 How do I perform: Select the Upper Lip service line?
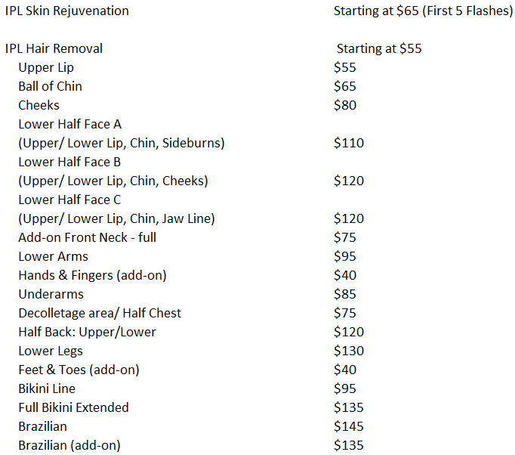point(46,67)
